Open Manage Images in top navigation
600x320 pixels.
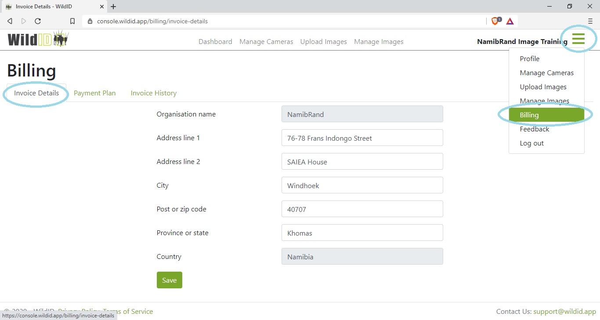379,42
